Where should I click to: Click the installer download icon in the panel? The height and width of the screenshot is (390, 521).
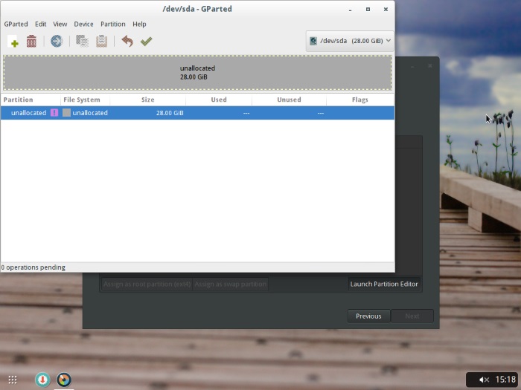pyautogui.click(x=42, y=380)
